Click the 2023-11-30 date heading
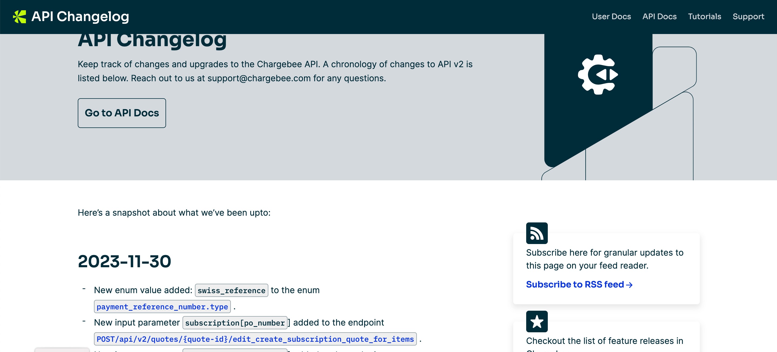 pyautogui.click(x=124, y=261)
